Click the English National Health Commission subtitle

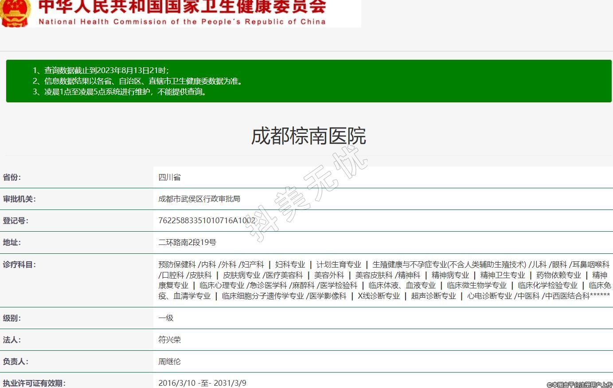point(182,22)
